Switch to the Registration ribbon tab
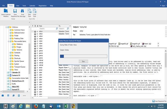The image size is (167, 109). (x=42, y=6)
